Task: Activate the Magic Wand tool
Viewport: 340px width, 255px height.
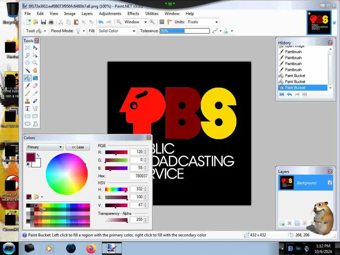Action: 28,70
